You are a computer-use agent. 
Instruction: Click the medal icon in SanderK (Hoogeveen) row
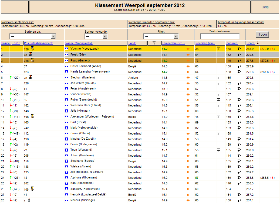pyautogui.click(x=32, y=188)
